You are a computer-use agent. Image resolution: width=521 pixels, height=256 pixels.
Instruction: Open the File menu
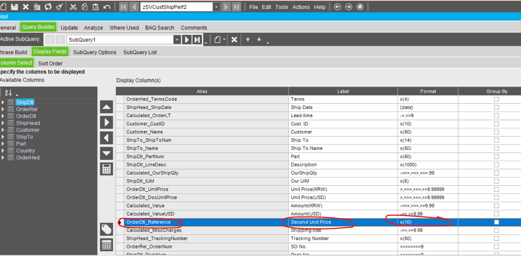coord(253,7)
